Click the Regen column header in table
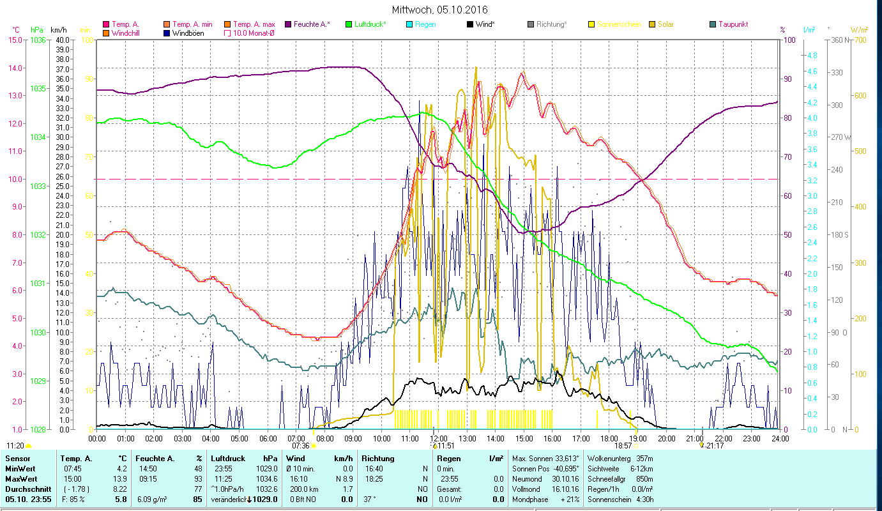This screenshot has width=882, height=511. (448, 459)
